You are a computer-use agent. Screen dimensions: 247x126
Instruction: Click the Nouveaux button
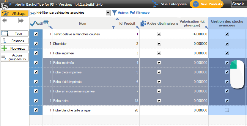[x=15, y=48]
